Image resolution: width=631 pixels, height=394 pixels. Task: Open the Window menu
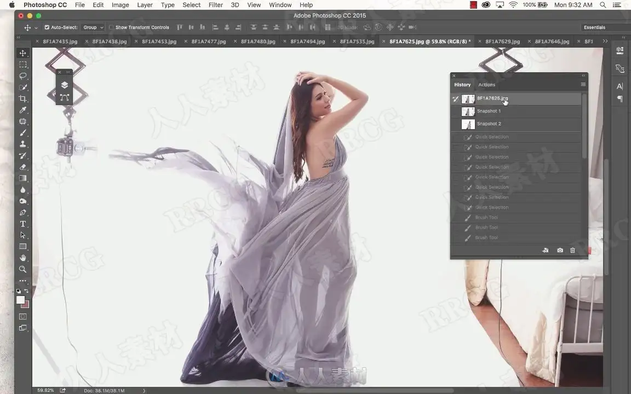(x=280, y=5)
